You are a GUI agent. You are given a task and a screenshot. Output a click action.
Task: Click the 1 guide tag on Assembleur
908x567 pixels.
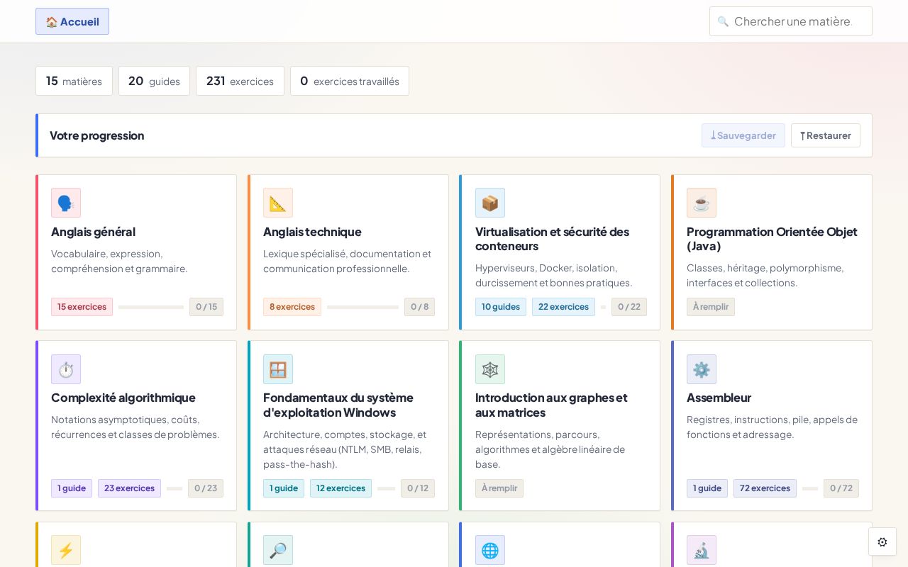(x=707, y=488)
